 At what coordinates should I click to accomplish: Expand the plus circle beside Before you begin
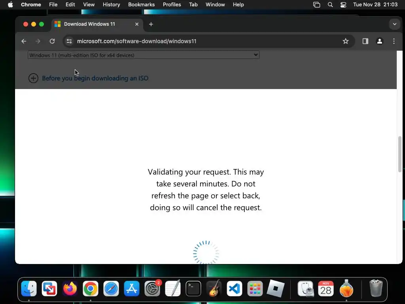coord(33,78)
